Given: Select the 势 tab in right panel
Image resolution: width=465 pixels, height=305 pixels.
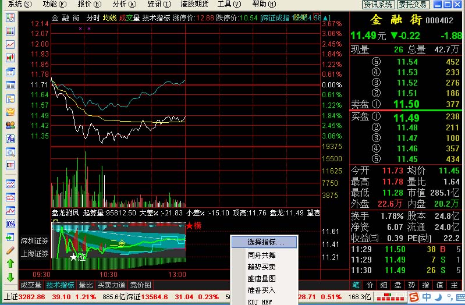Looking at the screenshot, I should (x=411, y=285).
